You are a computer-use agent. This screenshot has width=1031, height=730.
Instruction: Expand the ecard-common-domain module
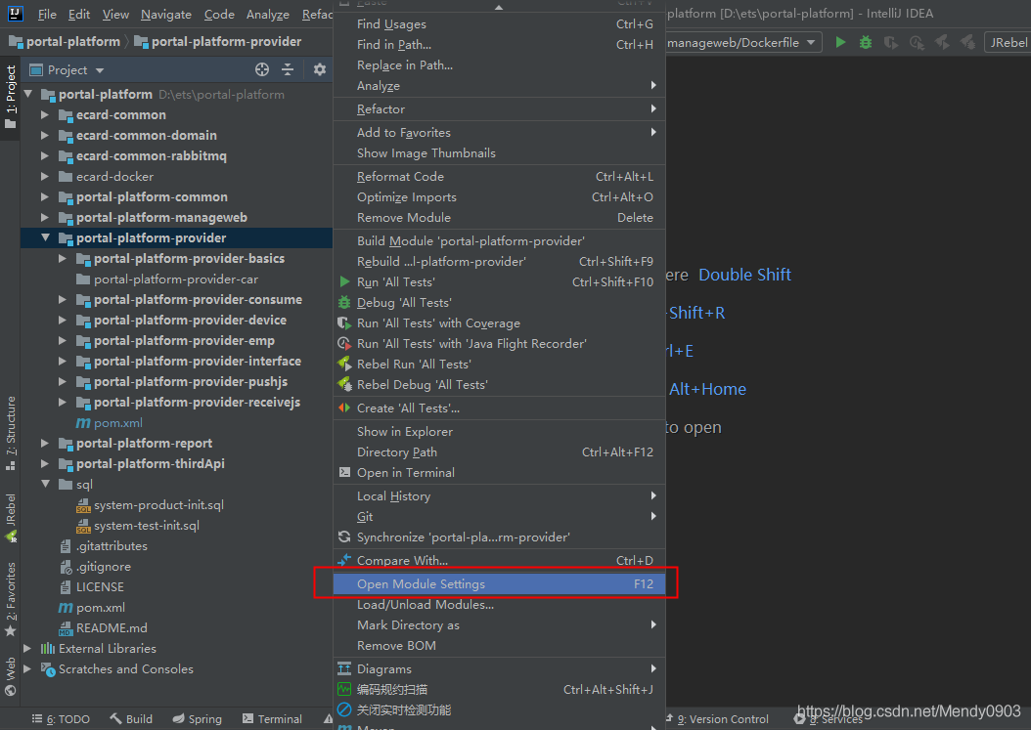45,136
